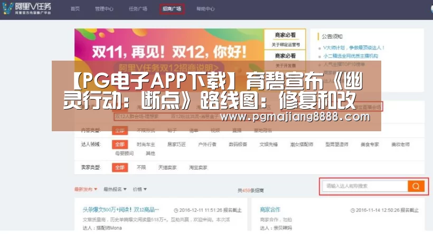Filter by 其他 talent field
The height and width of the screenshot is (234, 433).
(x=150, y=153)
